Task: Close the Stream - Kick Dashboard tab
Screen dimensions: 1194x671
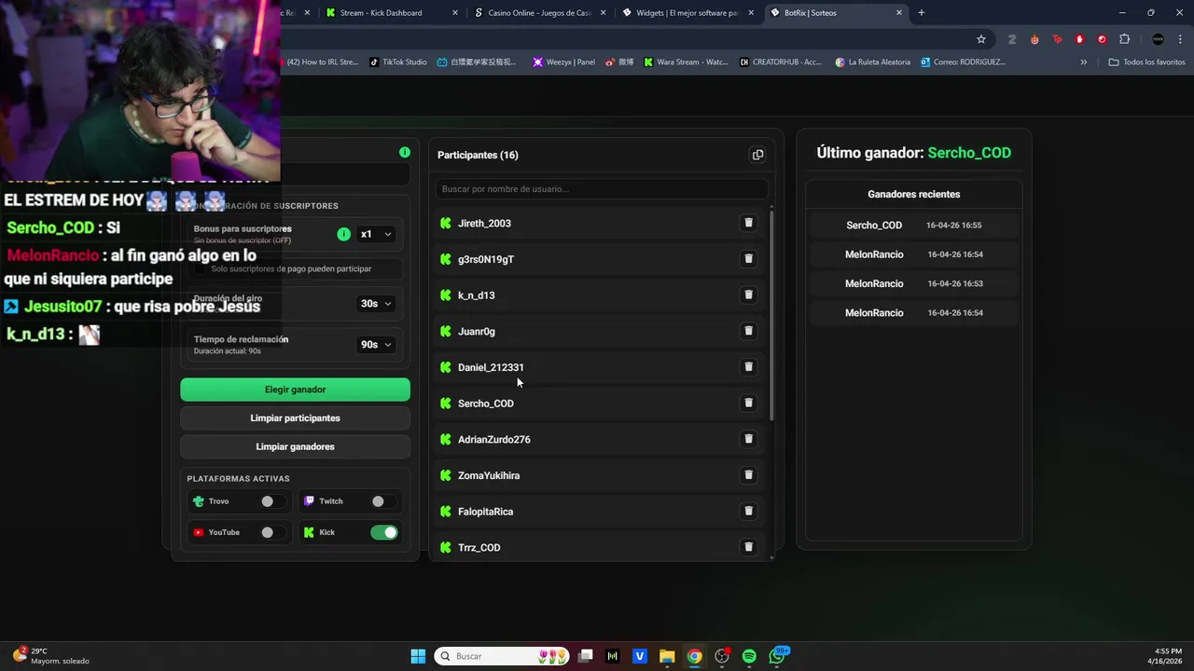Action: tap(455, 13)
